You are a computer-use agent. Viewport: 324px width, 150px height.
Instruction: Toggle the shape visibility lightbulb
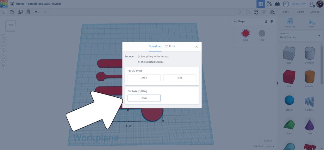point(272,21)
